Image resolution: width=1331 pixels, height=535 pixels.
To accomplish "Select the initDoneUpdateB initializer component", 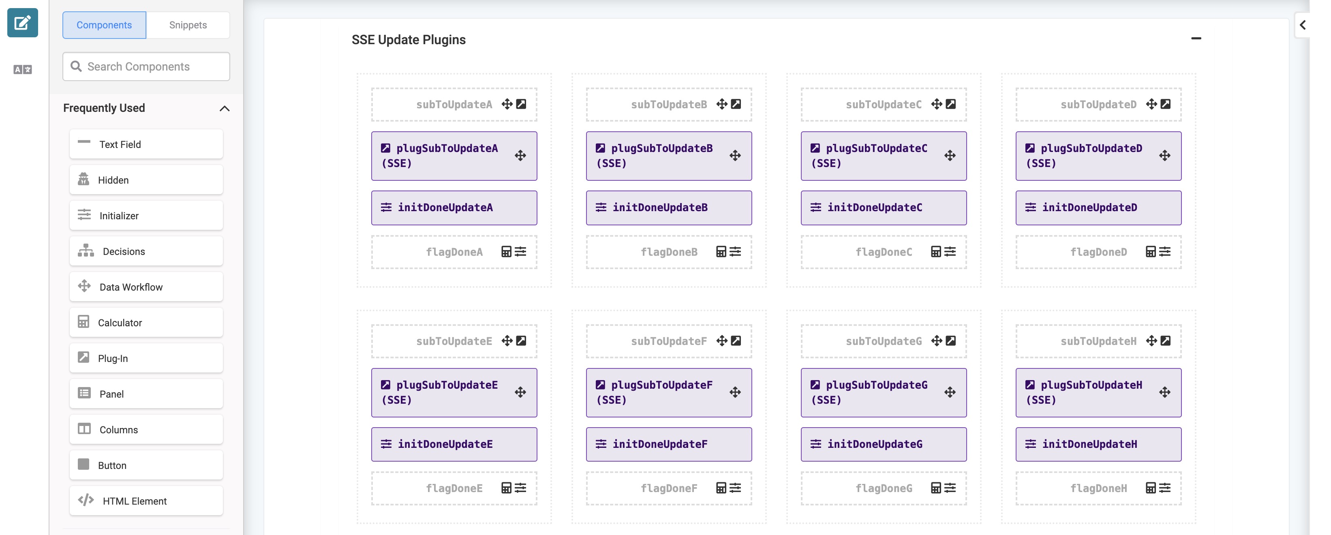I will (669, 208).
